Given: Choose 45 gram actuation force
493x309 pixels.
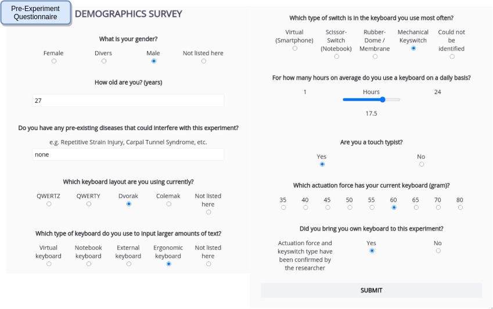Looking at the screenshot, I should pyautogui.click(x=328, y=207).
